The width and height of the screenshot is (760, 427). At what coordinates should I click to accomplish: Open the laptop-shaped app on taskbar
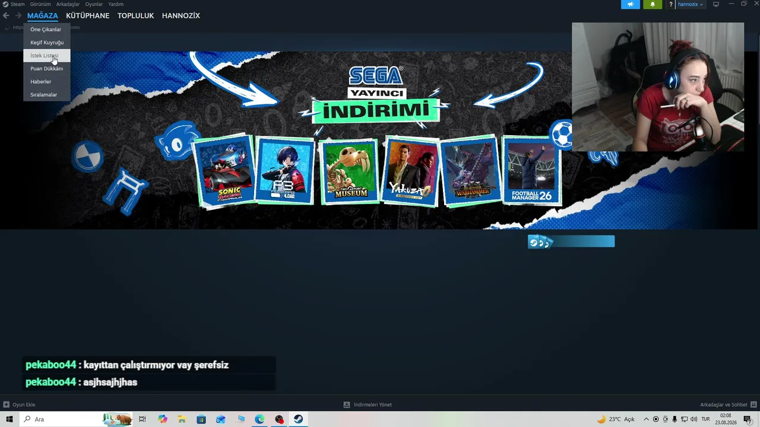tap(240, 419)
